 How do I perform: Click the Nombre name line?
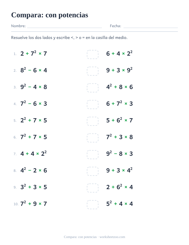tap(64, 28)
